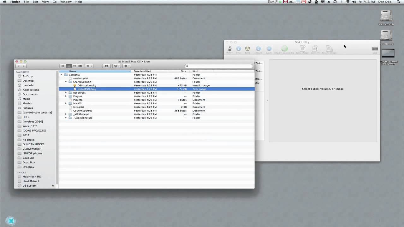404x227 pixels.
Task: Click Convert icon in Disk Utility
Action: pyautogui.click(x=315, y=49)
